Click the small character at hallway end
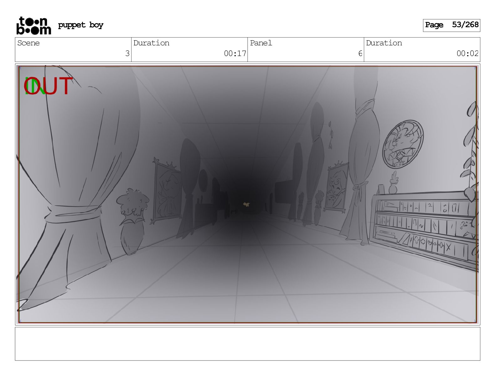The height and width of the screenshot is (383, 496). 246,205
